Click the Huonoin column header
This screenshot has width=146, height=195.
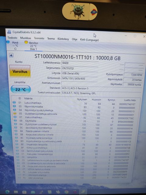coord(96,100)
